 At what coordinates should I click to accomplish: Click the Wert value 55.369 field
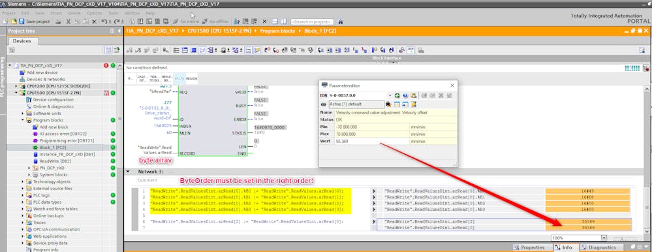coord(371,142)
